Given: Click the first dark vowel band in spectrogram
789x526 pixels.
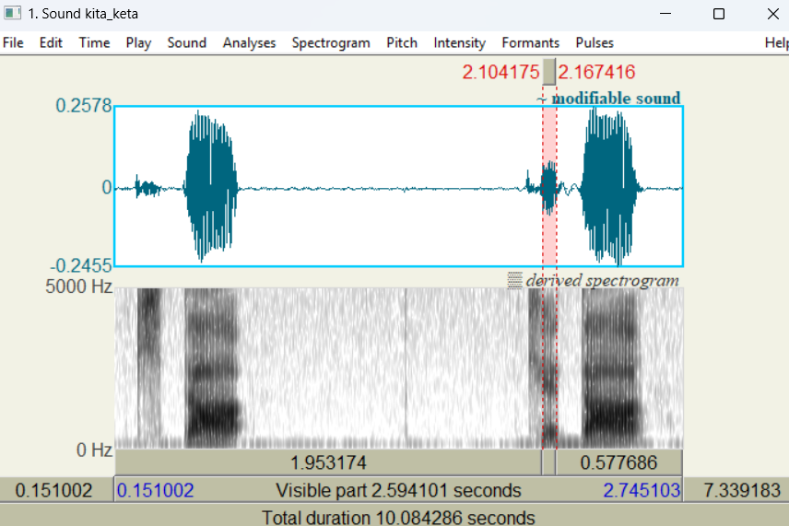Looking at the screenshot, I should coord(212,368).
